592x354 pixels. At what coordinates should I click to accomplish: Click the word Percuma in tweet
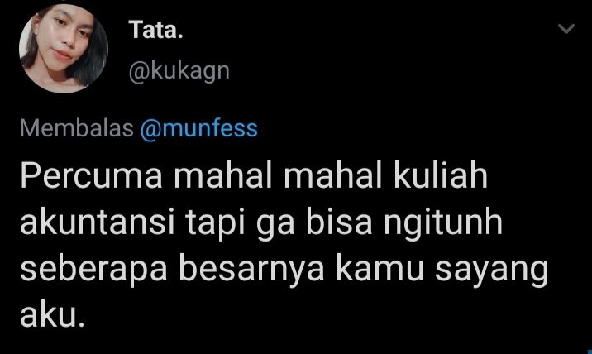92,175
